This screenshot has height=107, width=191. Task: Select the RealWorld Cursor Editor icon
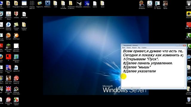pyautogui.click(x=16, y=90)
